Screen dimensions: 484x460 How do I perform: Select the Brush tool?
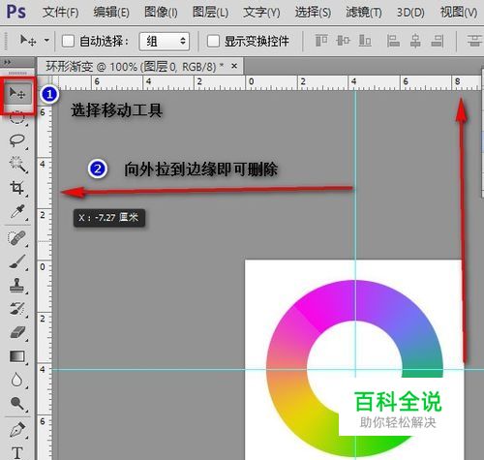pos(17,261)
